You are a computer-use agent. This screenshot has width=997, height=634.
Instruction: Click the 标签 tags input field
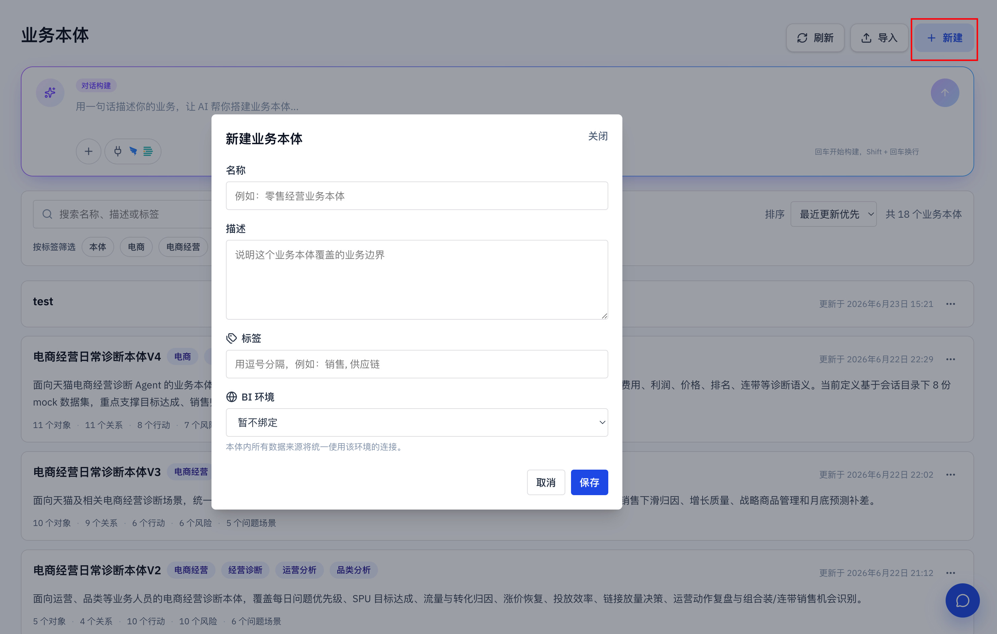tap(417, 364)
